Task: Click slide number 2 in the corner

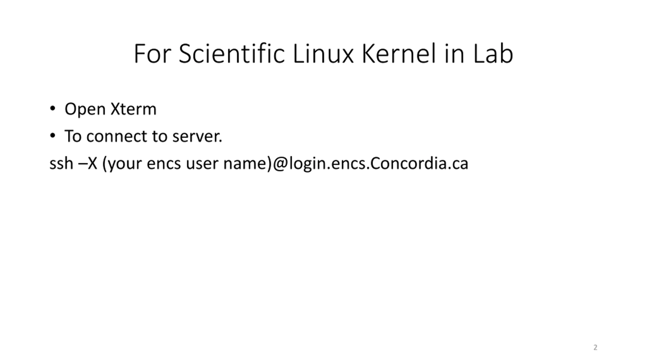Action: [x=595, y=348]
